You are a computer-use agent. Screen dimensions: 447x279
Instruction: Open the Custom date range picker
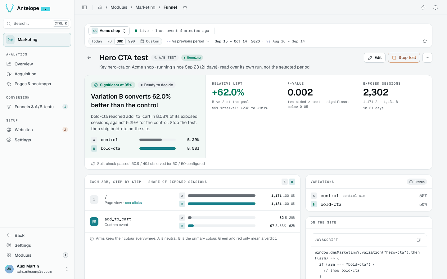[150, 41]
